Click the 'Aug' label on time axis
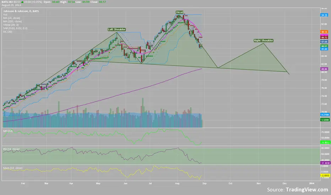Screen dimensions: 331x195 point(177,183)
